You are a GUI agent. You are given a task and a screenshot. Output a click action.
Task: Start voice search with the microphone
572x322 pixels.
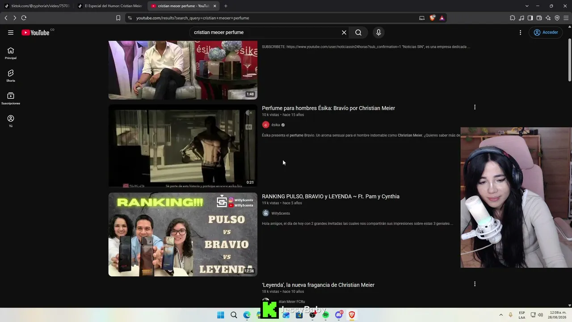[x=379, y=32]
